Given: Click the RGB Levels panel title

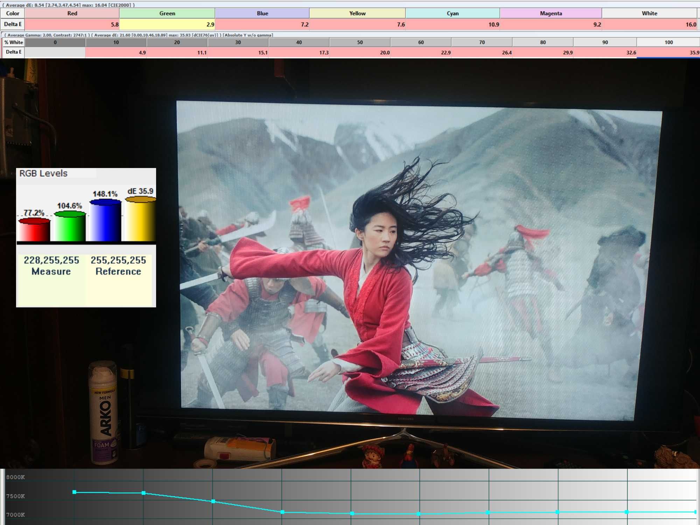Looking at the screenshot, I should (x=43, y=173).
